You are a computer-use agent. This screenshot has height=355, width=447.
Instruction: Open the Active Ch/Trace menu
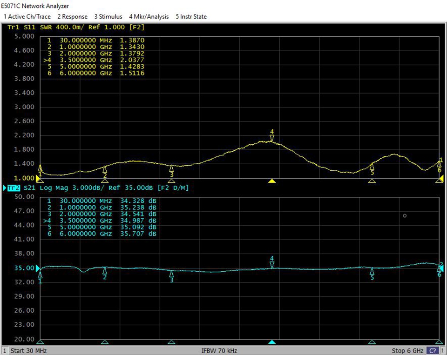pyautogui.click(x=27, y=16)
